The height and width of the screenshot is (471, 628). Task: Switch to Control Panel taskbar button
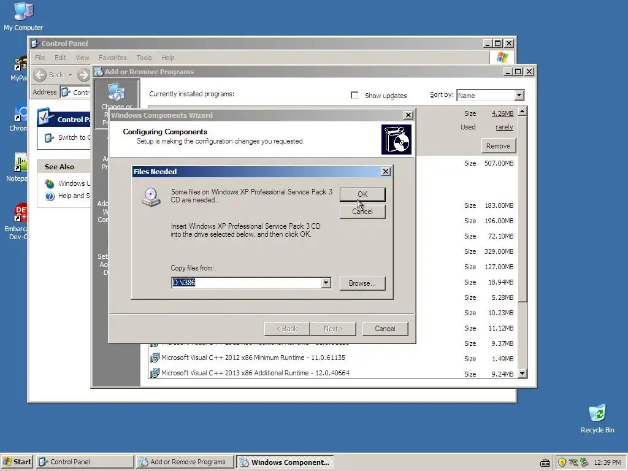coord(85,462)
